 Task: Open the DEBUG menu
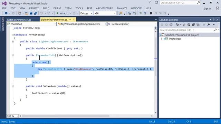click(x=57, y=8)
